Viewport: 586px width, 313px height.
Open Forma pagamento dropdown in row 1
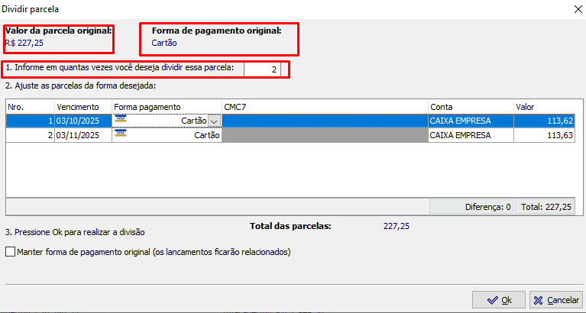tap(214, 121)
